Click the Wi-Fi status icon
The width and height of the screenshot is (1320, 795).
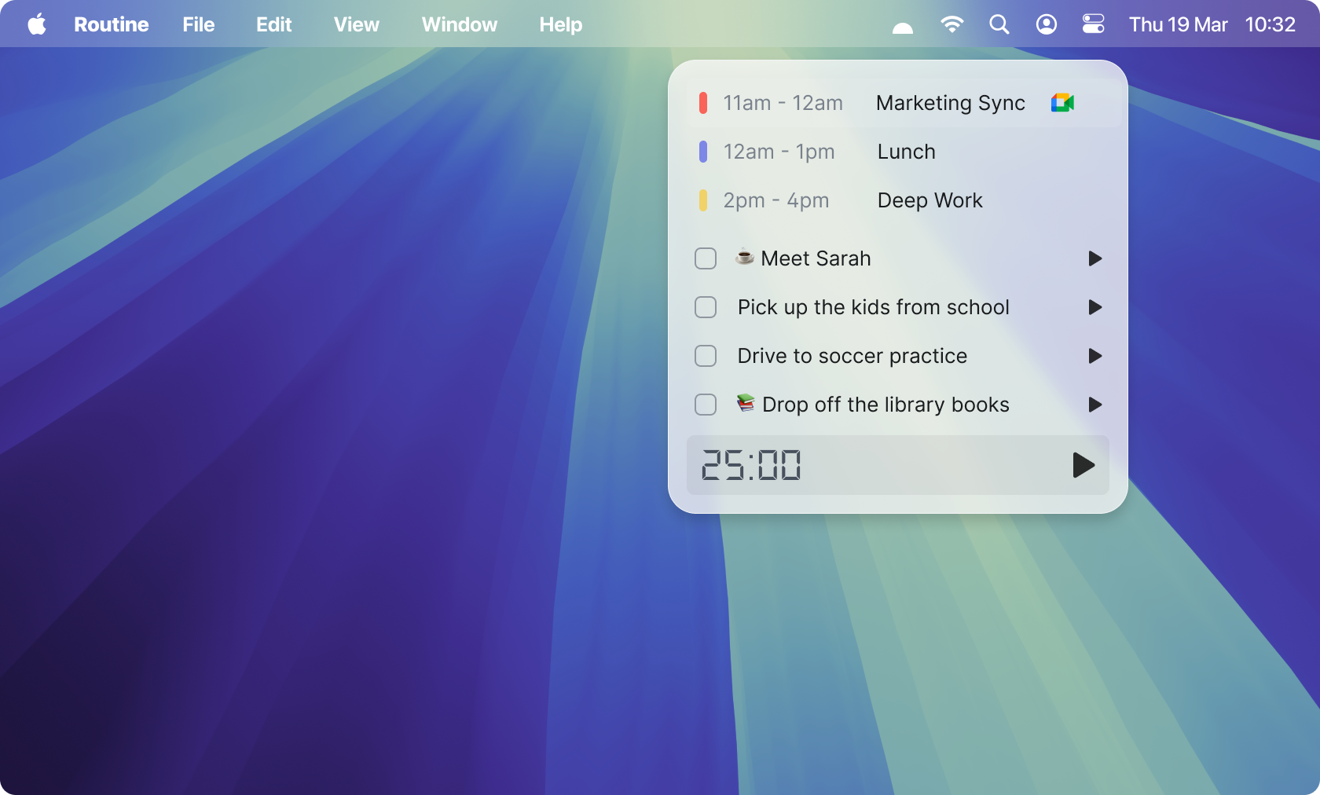(x=951, y=24)
